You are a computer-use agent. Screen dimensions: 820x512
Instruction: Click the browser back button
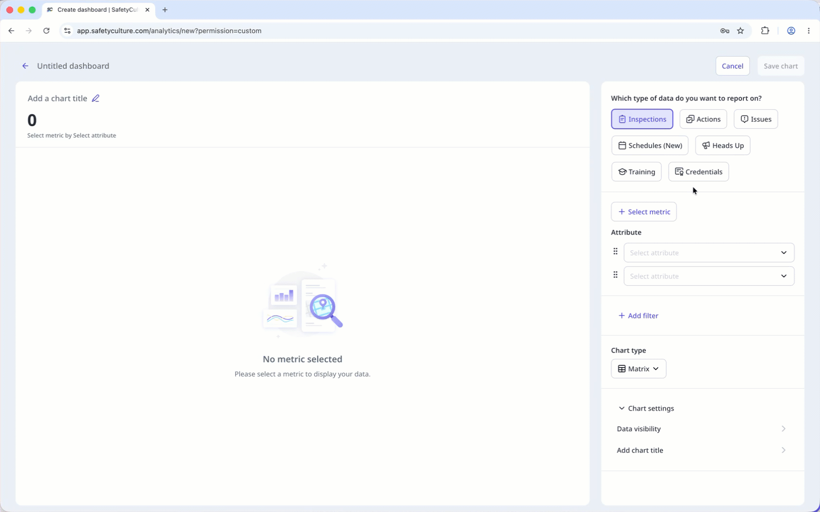point(11,31)
